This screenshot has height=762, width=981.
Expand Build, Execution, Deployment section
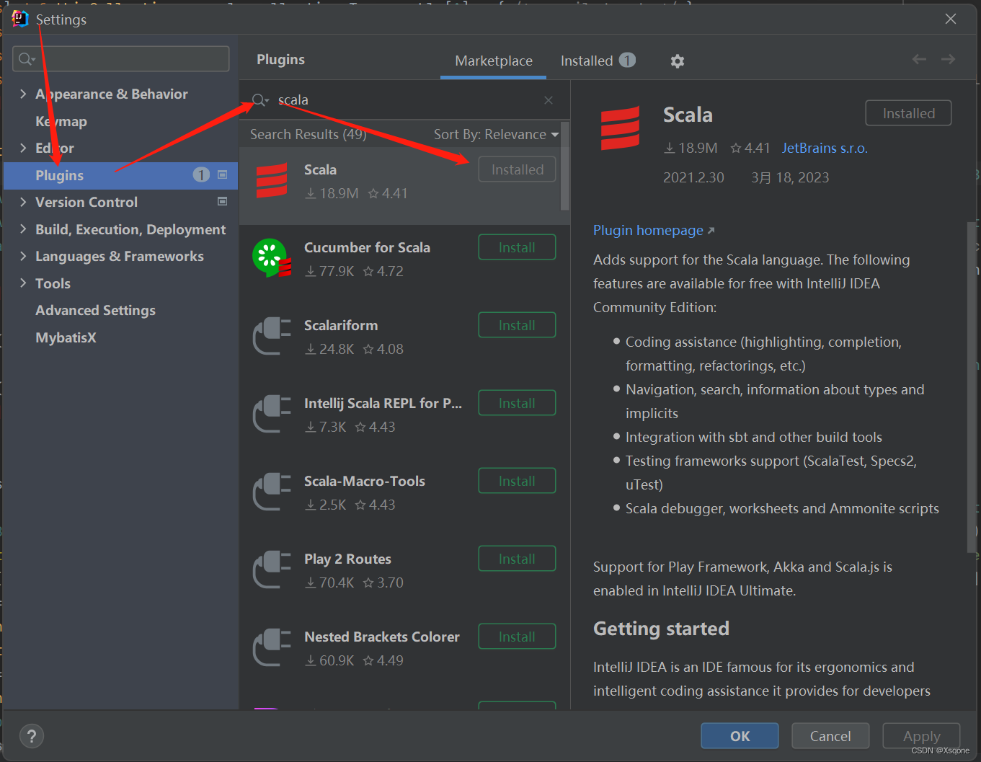[23, 229]
